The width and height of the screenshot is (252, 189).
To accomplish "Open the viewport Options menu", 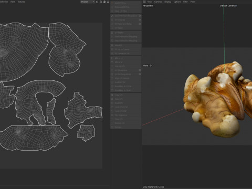I will pos(177,2).
